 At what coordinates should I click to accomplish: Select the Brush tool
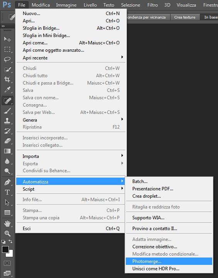pos(7,111)
